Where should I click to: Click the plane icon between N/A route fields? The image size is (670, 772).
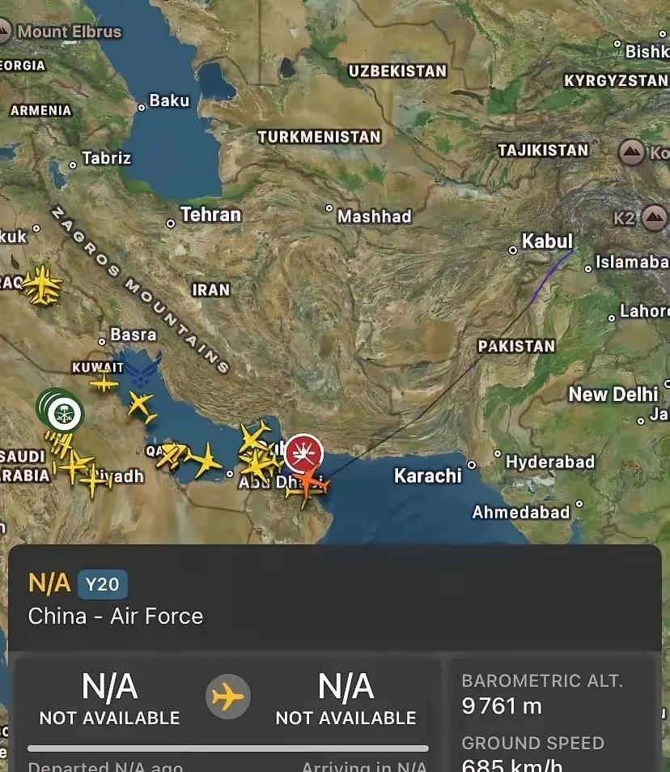[227, 697]
